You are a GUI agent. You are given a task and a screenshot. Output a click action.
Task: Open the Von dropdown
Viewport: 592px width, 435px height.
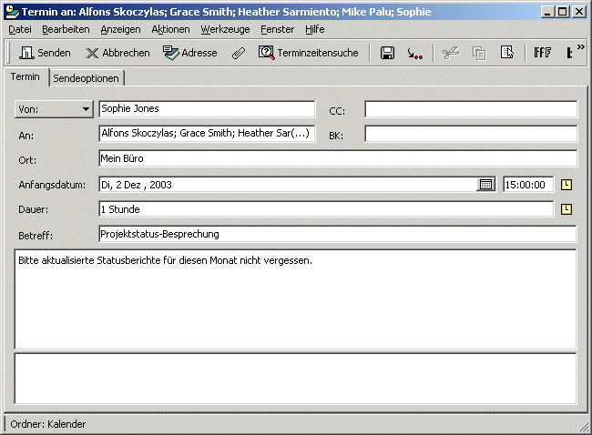(x=54, y=109)
